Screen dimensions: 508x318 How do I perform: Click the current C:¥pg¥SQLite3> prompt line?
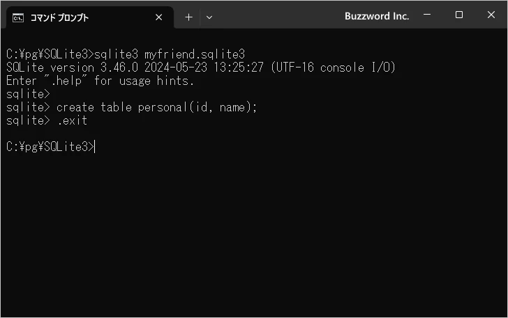[50, 147]
